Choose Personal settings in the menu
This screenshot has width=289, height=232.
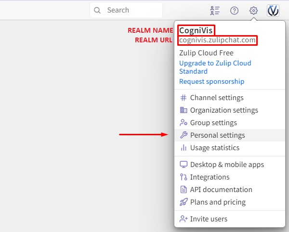click(x=217, y=135)
